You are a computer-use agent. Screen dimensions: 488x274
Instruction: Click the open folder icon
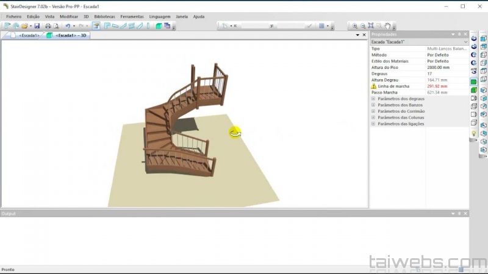(x=24, y=26)
